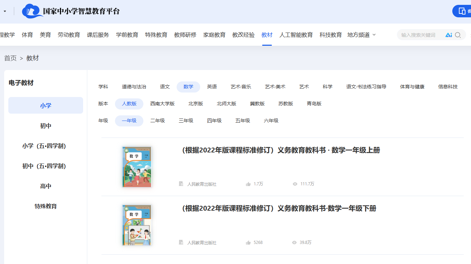Click the publisher icon beside 人民教育出版社

180,184
